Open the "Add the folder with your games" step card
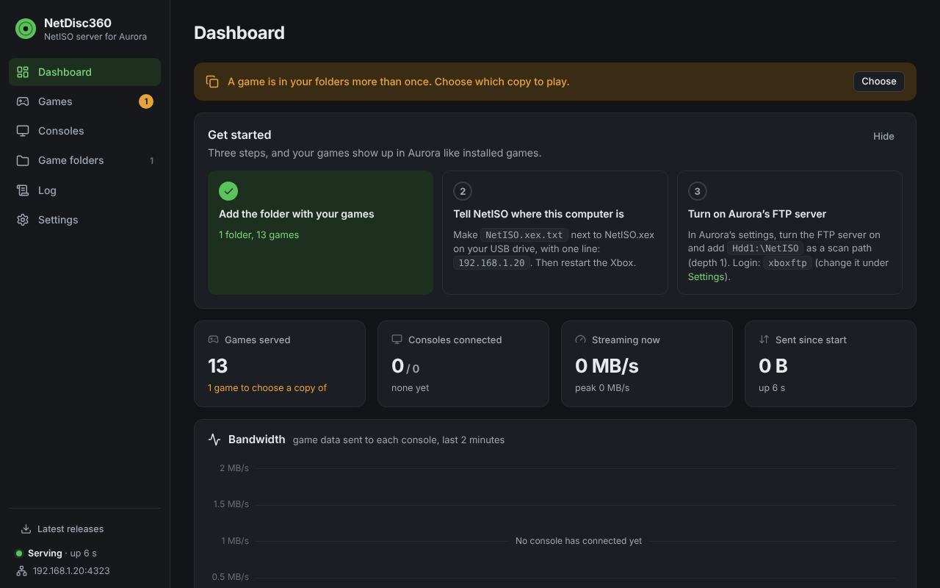Image resolution: width=940 pixels, height=588 pixels. [x=320, y=233]
